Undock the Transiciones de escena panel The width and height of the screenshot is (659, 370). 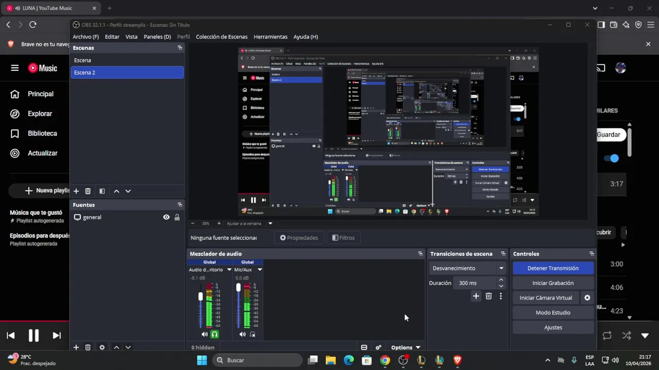pyautogui.click(x=503, y=254)
